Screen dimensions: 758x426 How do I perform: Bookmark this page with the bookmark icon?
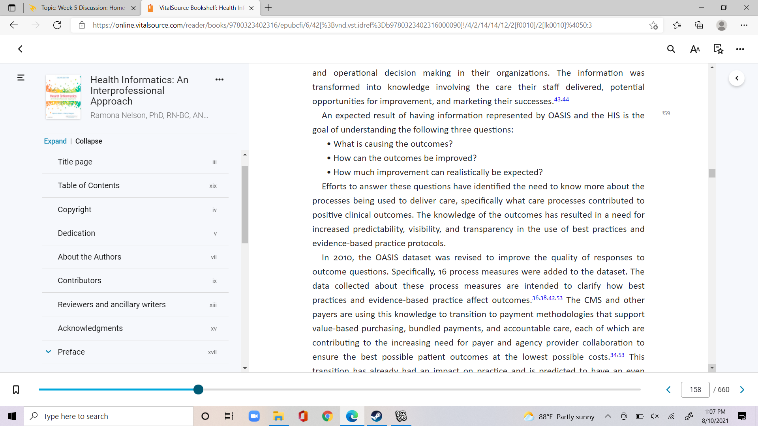16,390
